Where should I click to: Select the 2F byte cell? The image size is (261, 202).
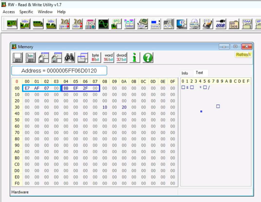(x=85, y=88)
